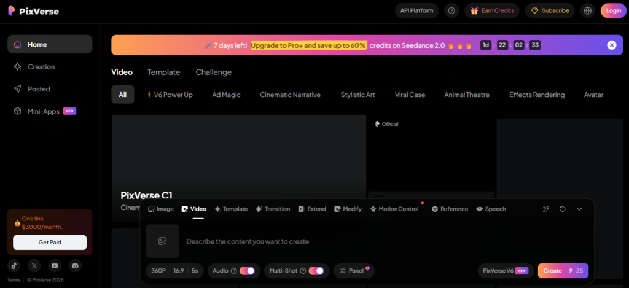The image size is (629, 288).
Task: Click the PixVerse logo
Action: 34,11
